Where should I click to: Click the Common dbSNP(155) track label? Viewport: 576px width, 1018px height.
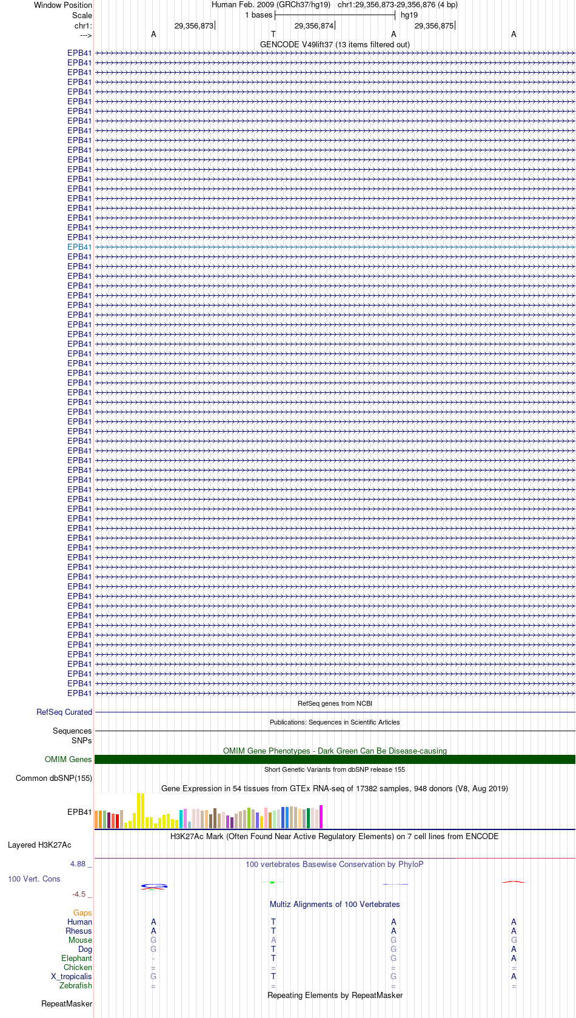click(54, 778)
